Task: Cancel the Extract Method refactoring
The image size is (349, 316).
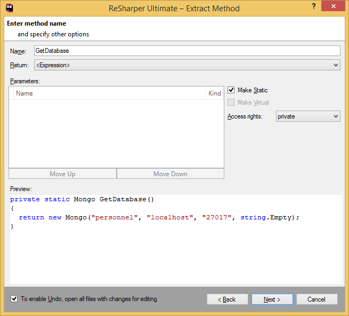Action: tap(316, 299)
